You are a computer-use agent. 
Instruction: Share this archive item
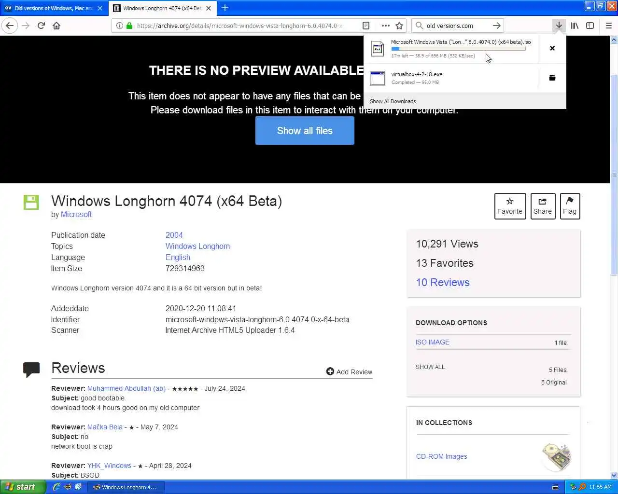[x=543, y=206]
